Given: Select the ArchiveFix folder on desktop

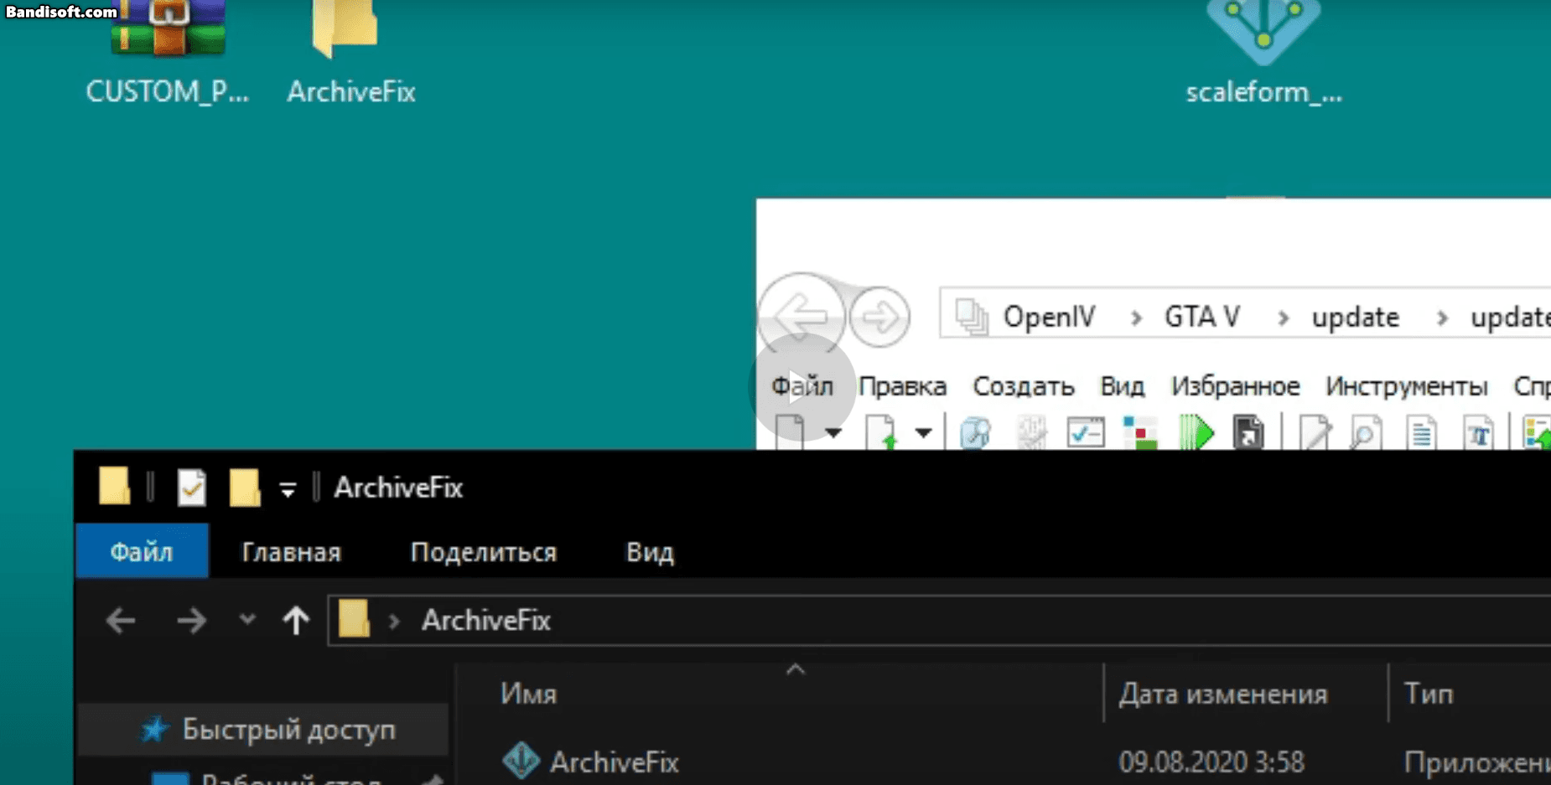Looking at the screenshot, I should [x=350, y=50].
